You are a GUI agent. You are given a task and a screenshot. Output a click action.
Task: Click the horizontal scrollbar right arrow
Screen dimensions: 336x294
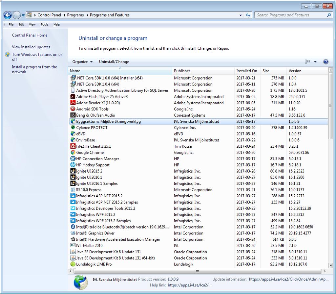(325, 271)
